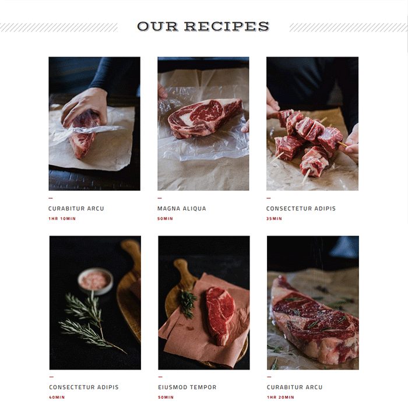Open the steak on pink paper photo
This screenshot has width=408, height=408.
pyautogui.click(x=204, y=303)
